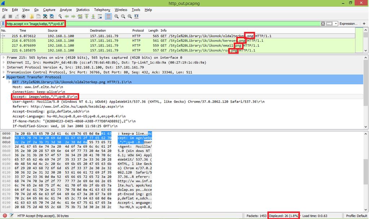Select the Host: www.inf.elte.hu line
369x219 pixels.
click(37, 87)
